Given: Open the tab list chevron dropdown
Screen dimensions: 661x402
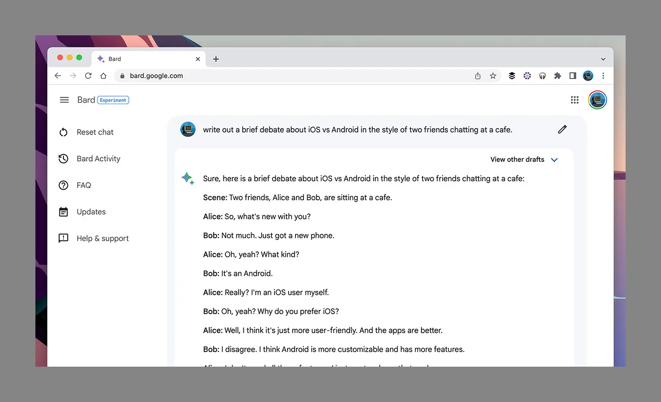Looking at the screenshot, I should point(603,58).
